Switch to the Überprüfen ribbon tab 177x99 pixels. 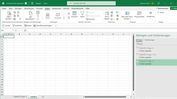pos(56,9)
